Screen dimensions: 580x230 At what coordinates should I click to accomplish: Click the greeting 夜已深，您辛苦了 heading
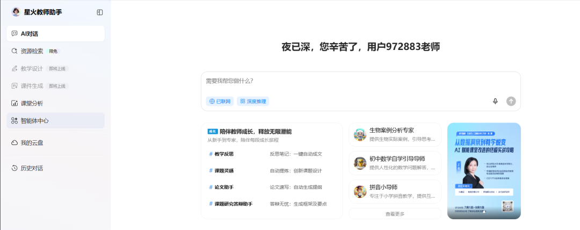361,47
